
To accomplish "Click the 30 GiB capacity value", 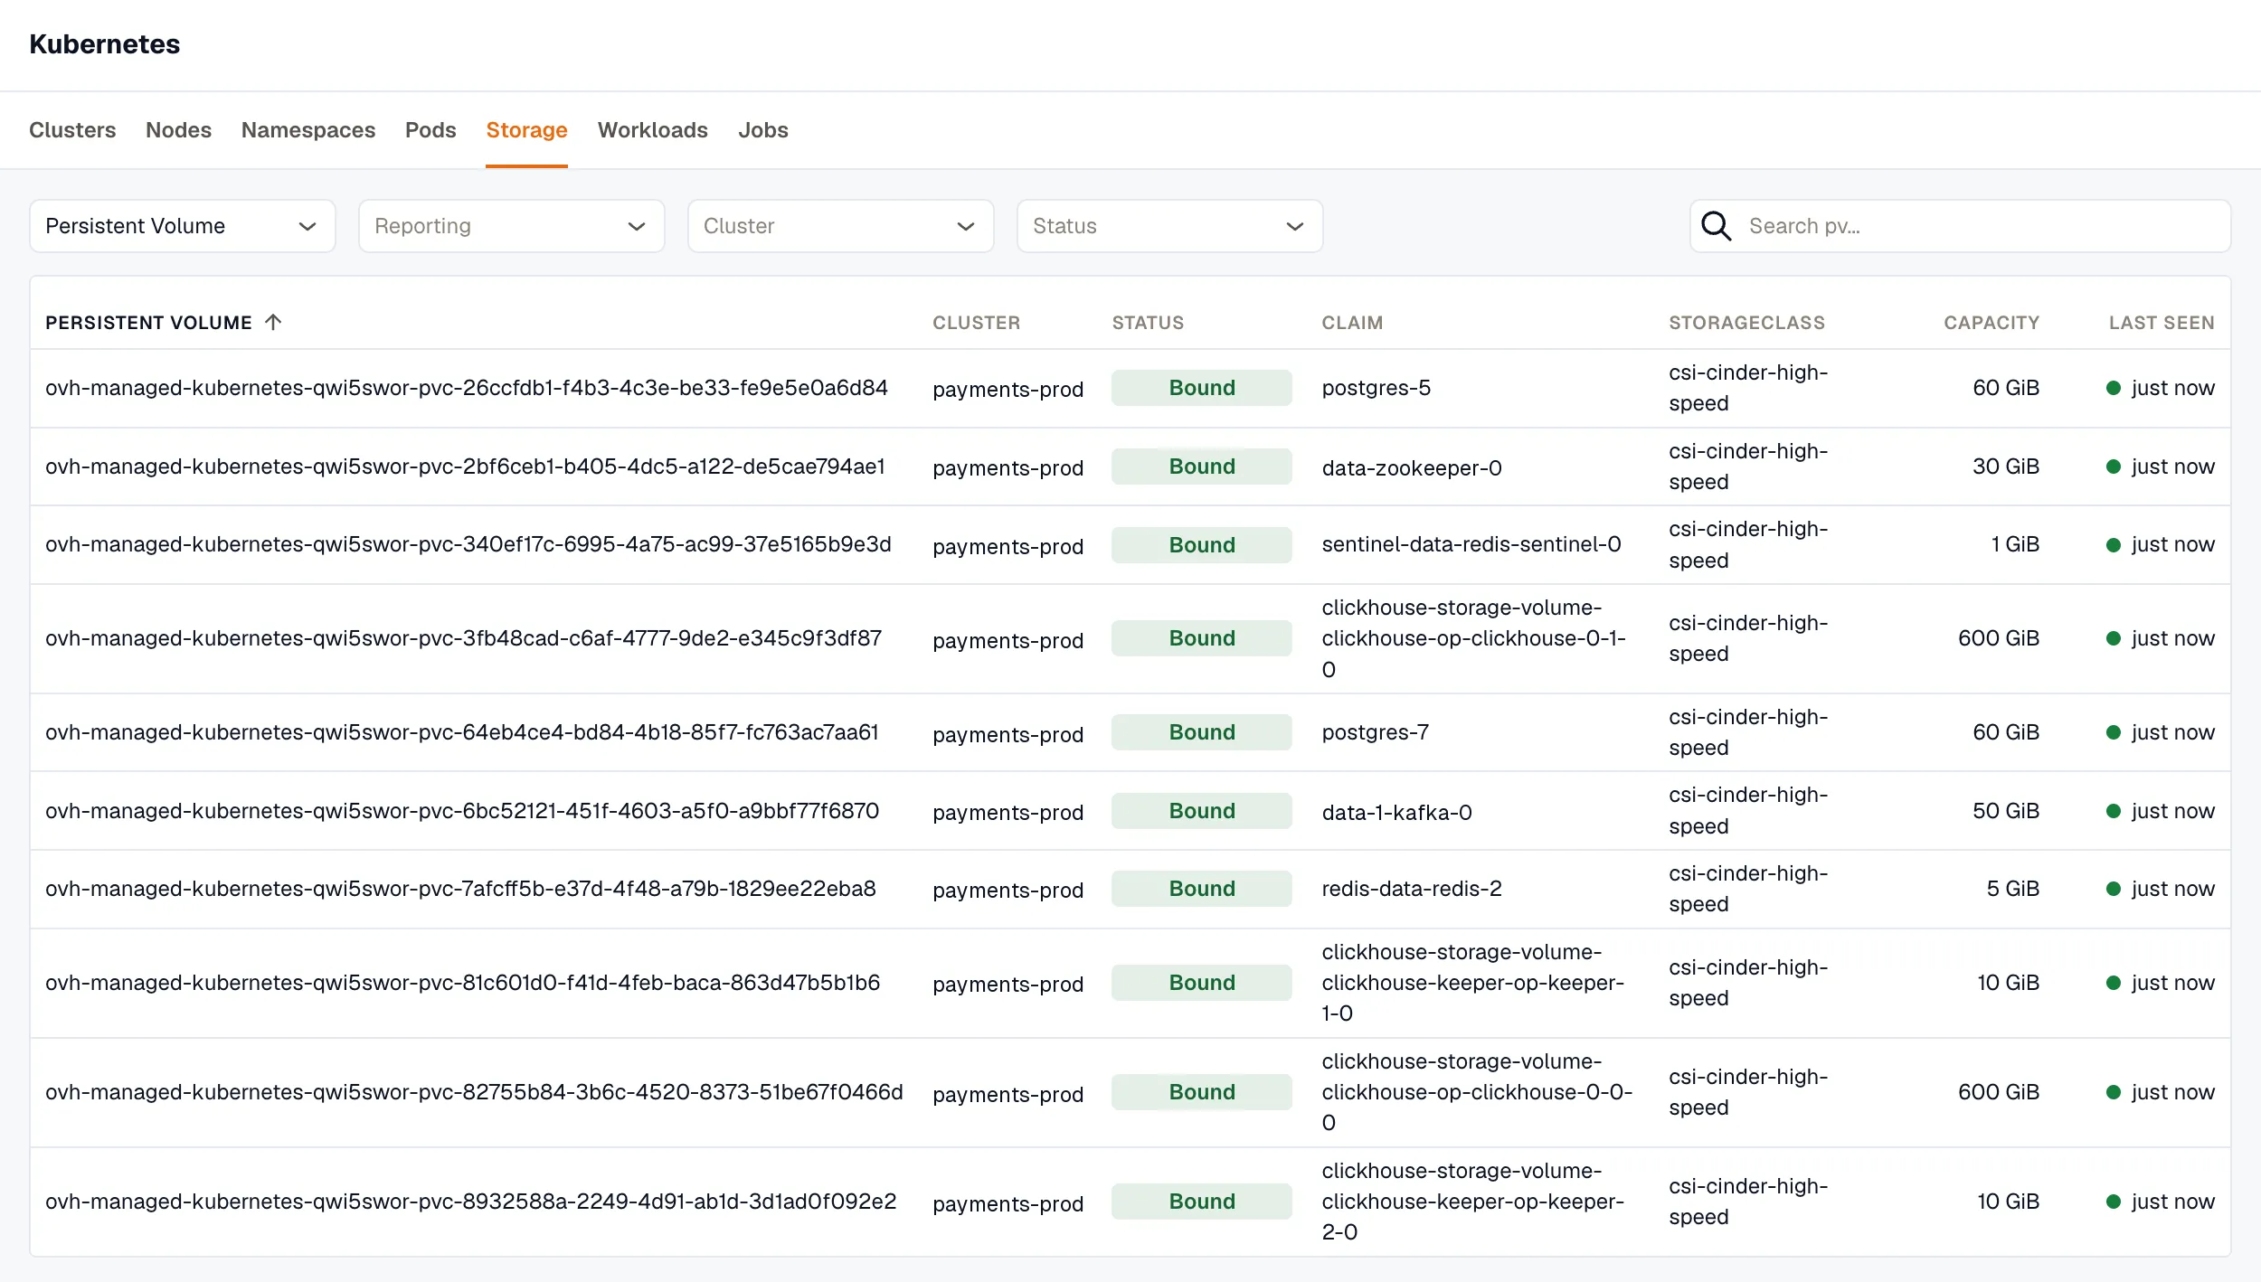I will [x=2005, y=467].
